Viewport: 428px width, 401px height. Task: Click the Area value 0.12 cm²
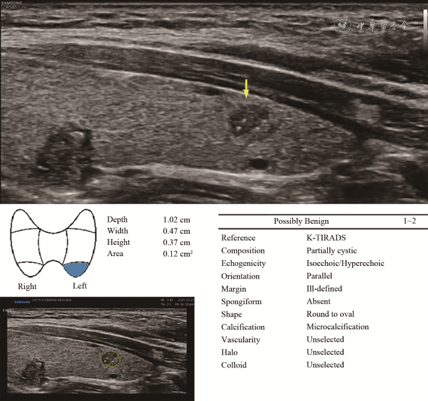click(178, 254)
